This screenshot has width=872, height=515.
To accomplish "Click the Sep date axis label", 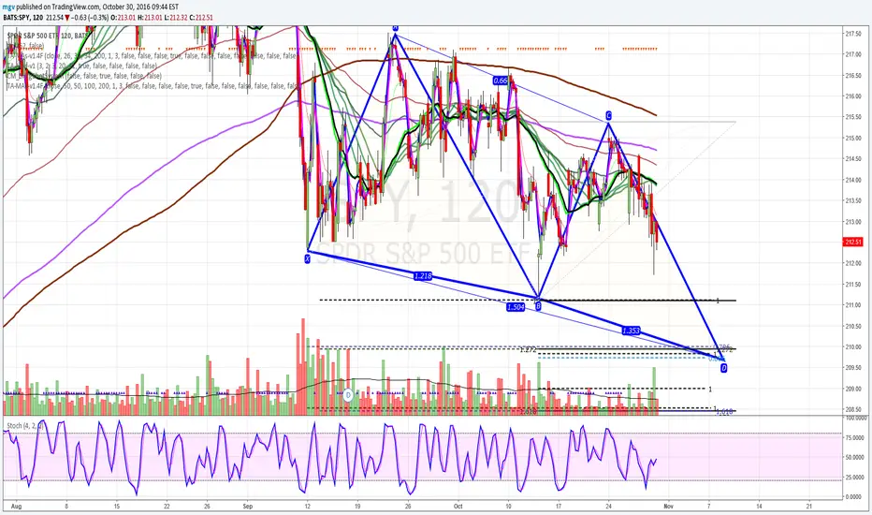I will point(248,506).
